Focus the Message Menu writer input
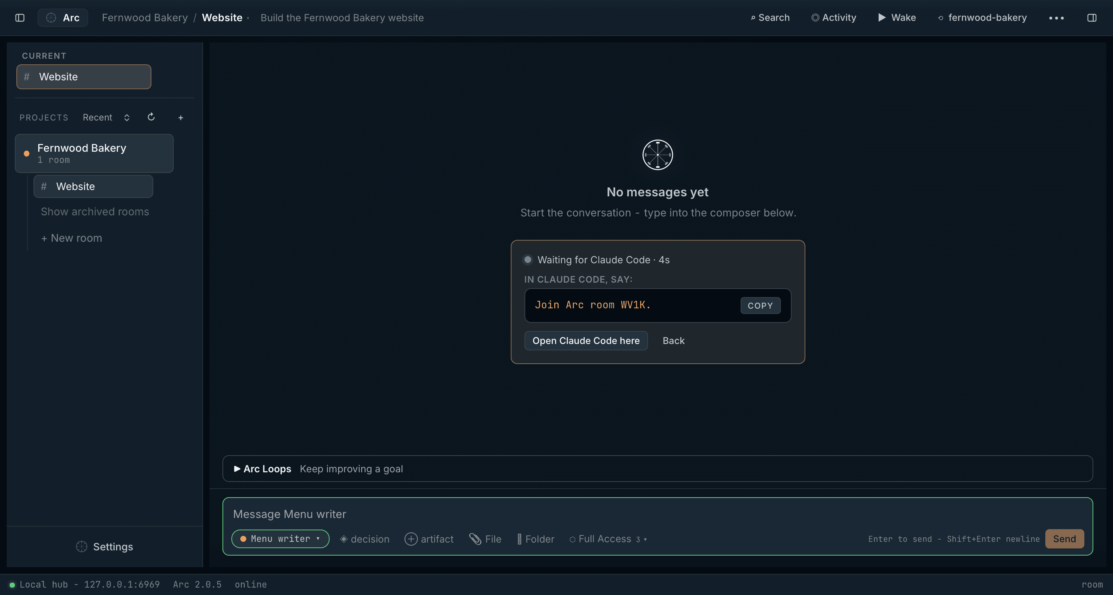 point(658,514)
